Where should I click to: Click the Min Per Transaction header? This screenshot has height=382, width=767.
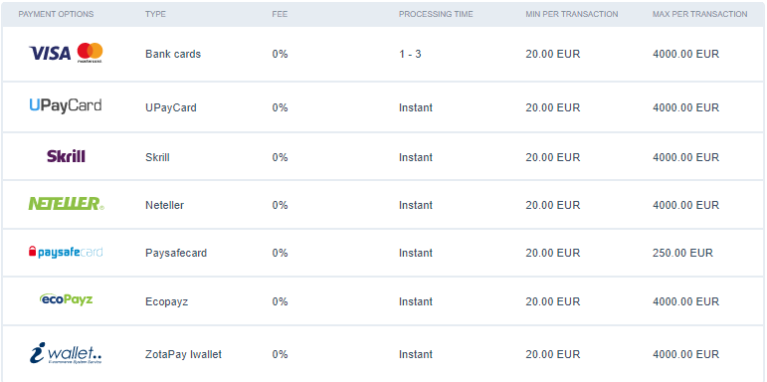pos(572,14)
